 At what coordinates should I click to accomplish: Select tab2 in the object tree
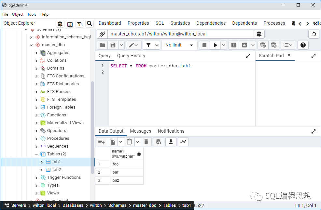click(56, 170)
